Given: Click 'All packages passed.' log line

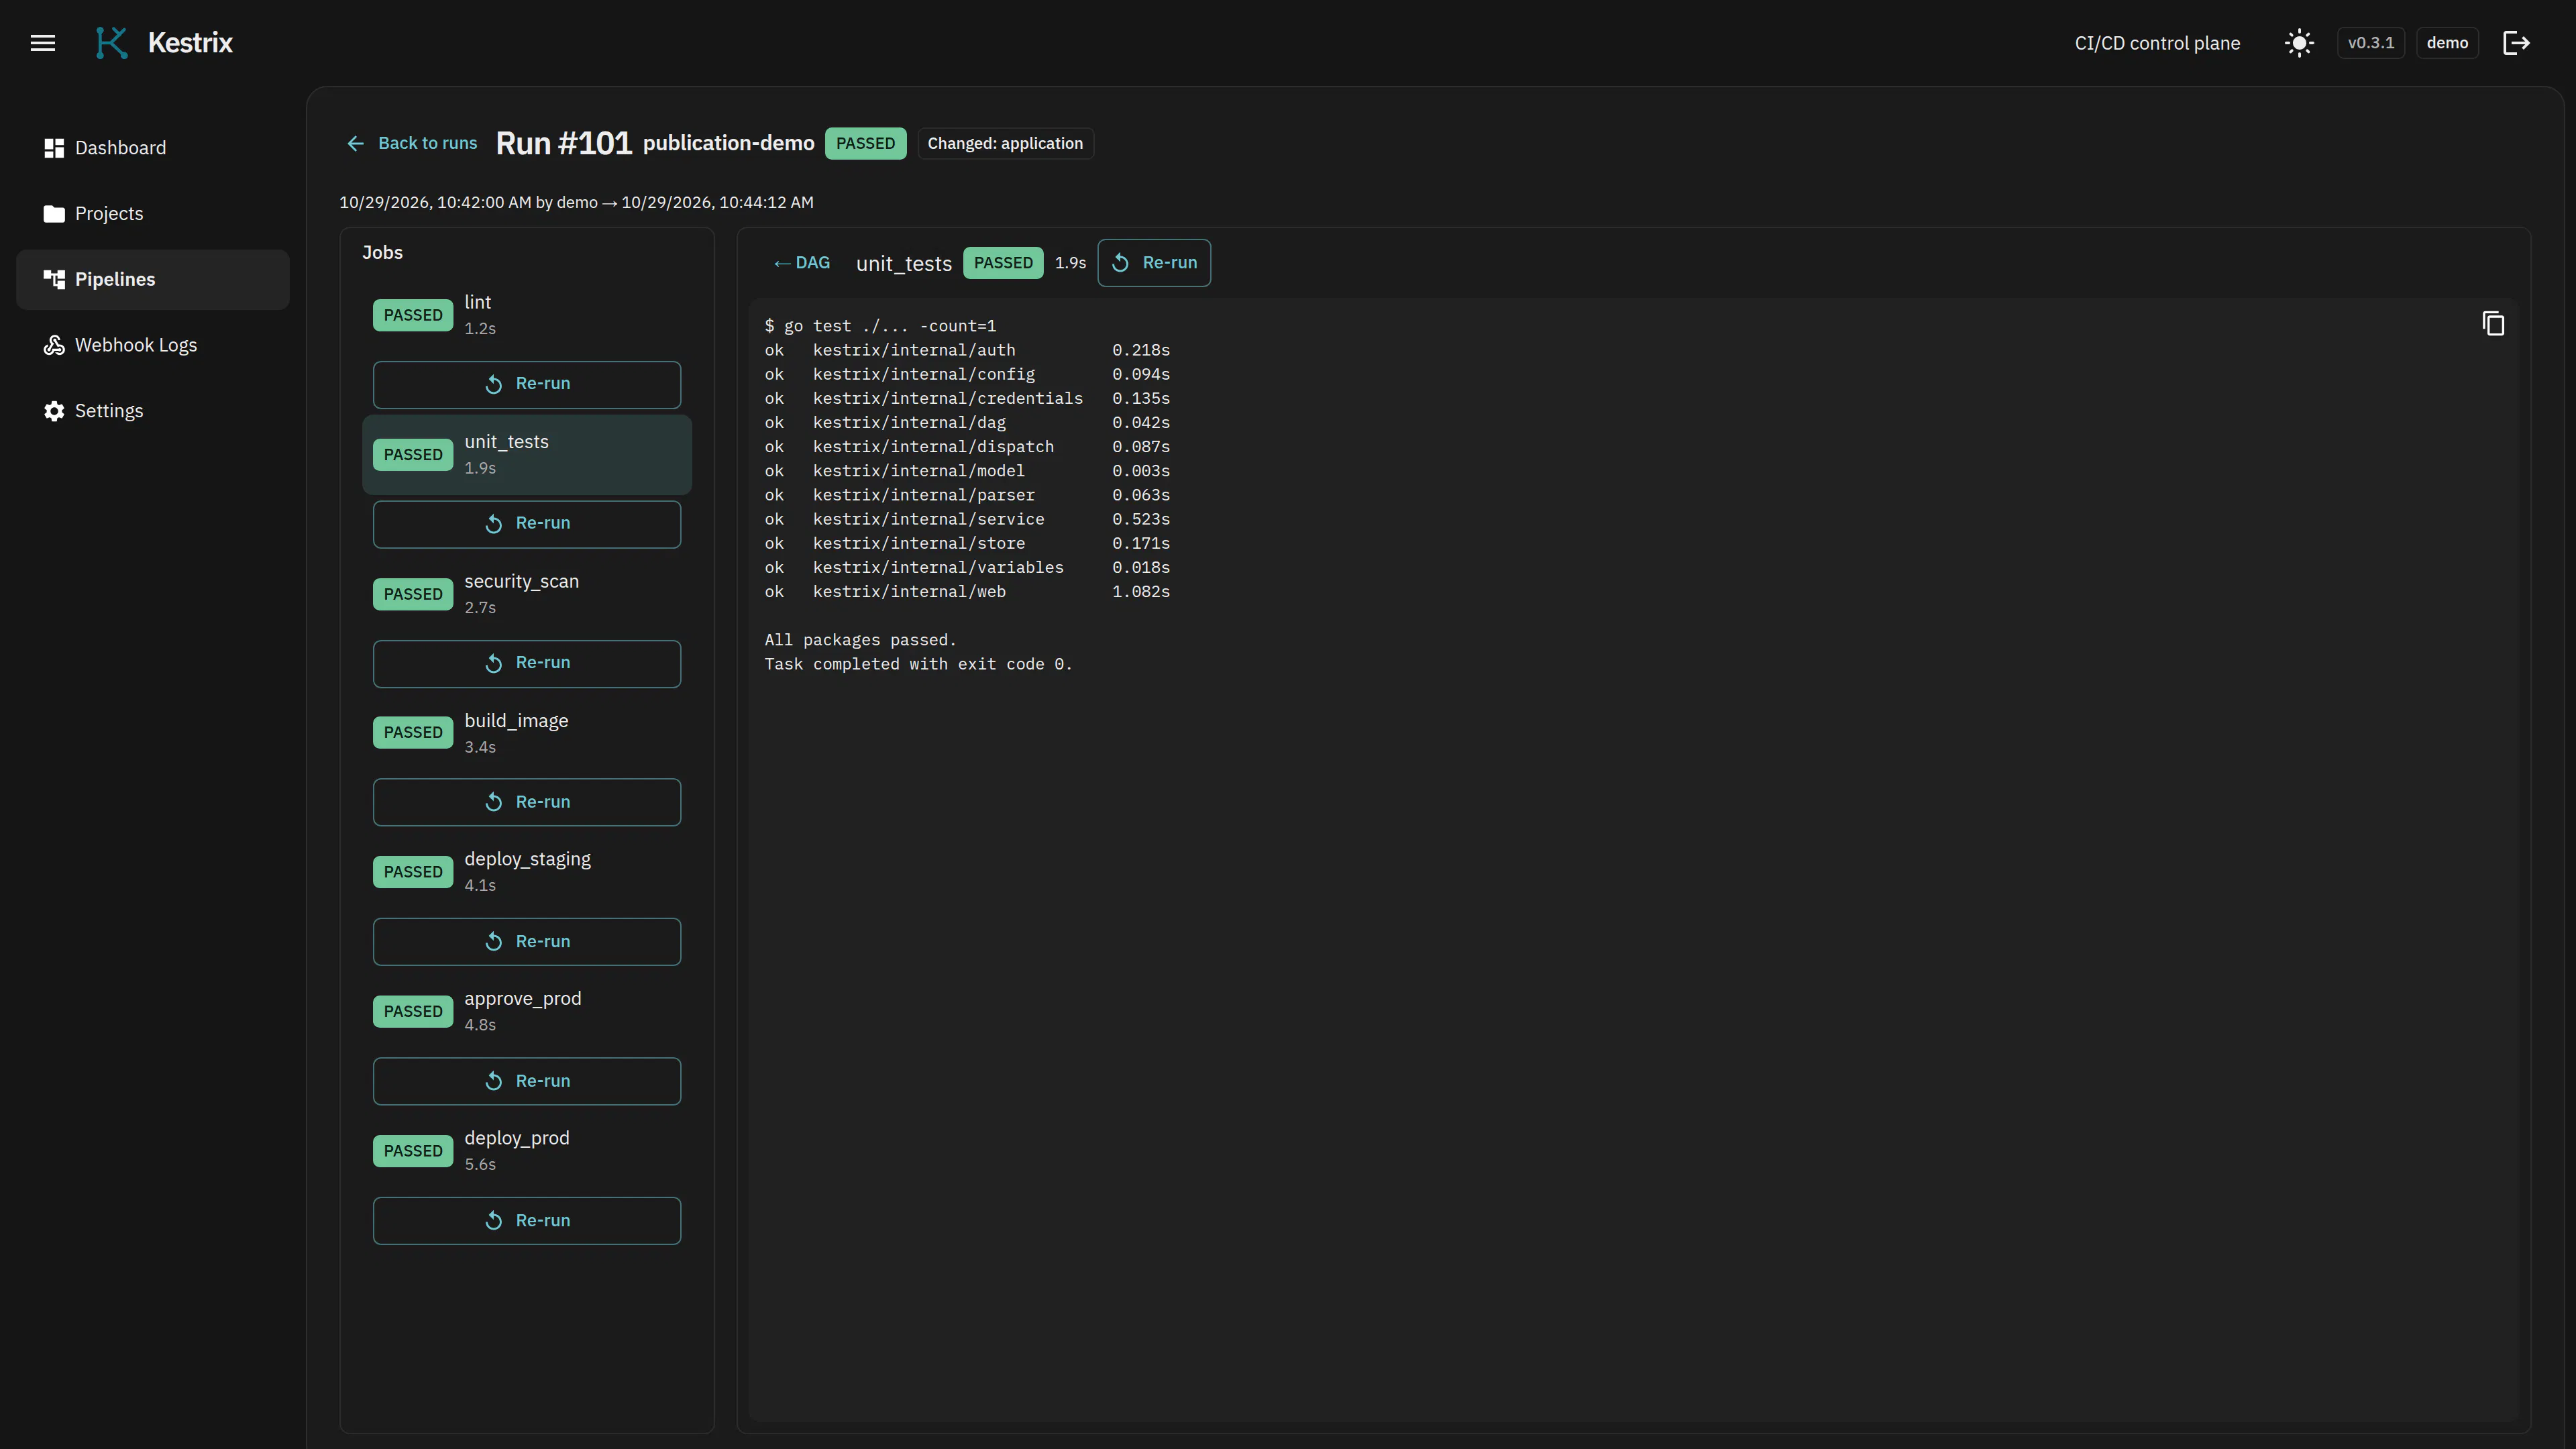Looking at the screenshot, I should click(860, 640).
